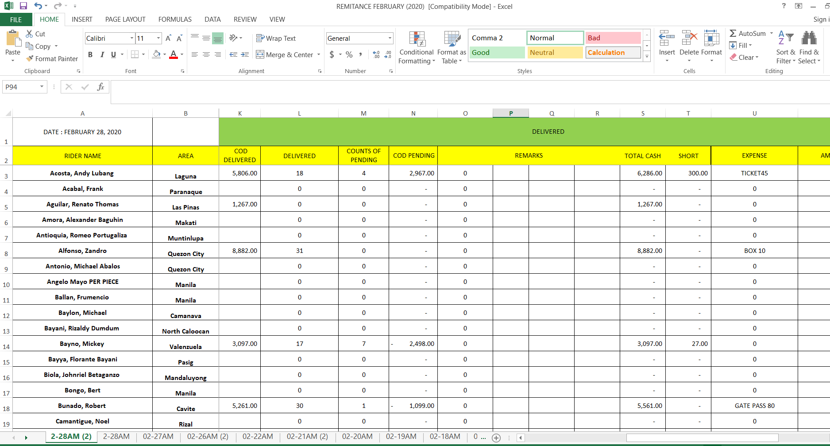Screen dimensions: 830x446
Task: Open the font name Calibri dropdown
Action: tap(131, 38)
